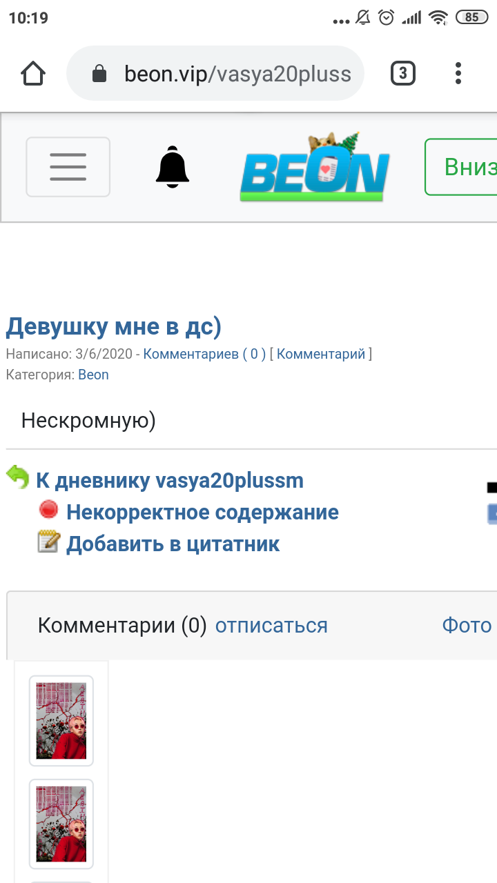This screenshot has height=883, width=497.
Task: Tap the browser home icon
Action: point(33,74)
